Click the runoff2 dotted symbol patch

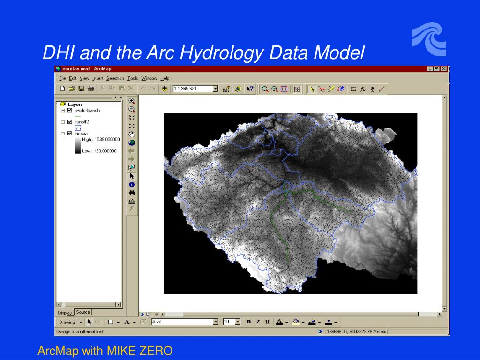tap(78, 128)
